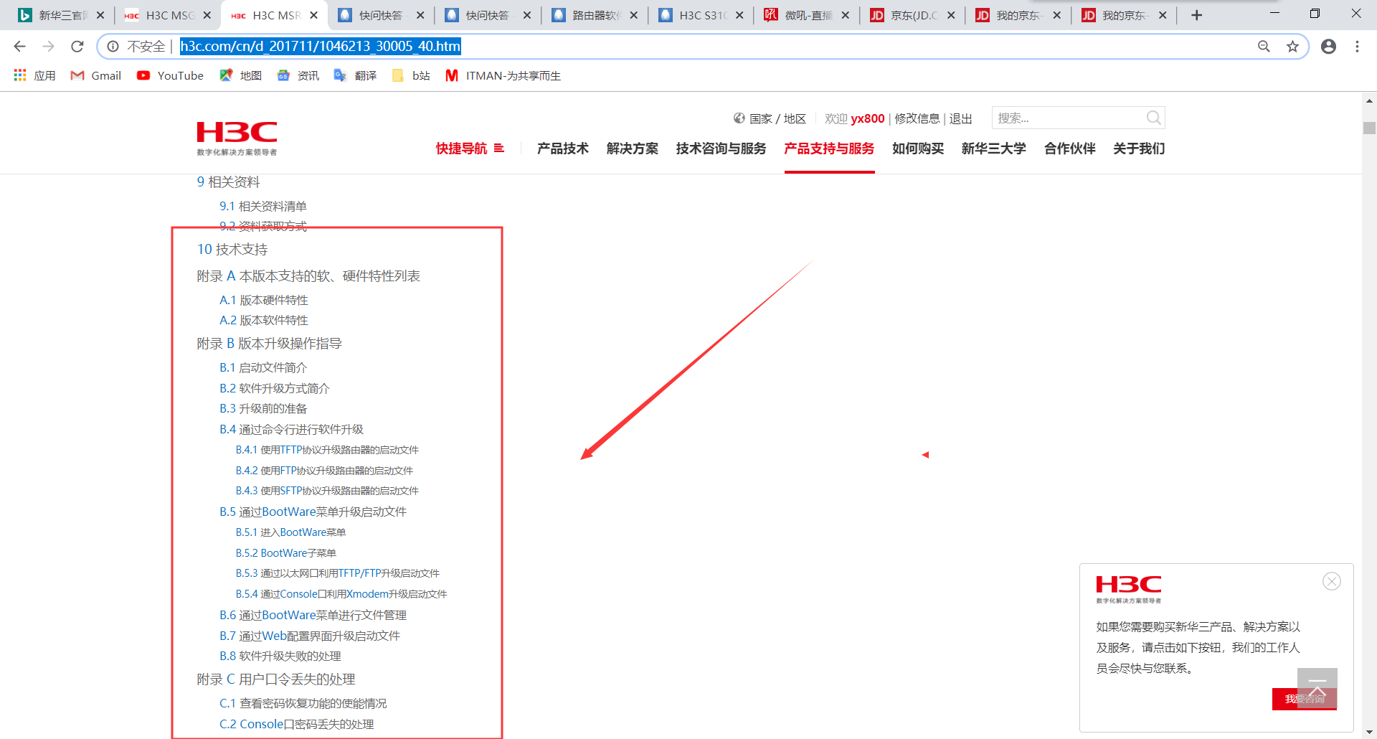
Task: Click the 修改信息 link
Action: tap(917, 118)
